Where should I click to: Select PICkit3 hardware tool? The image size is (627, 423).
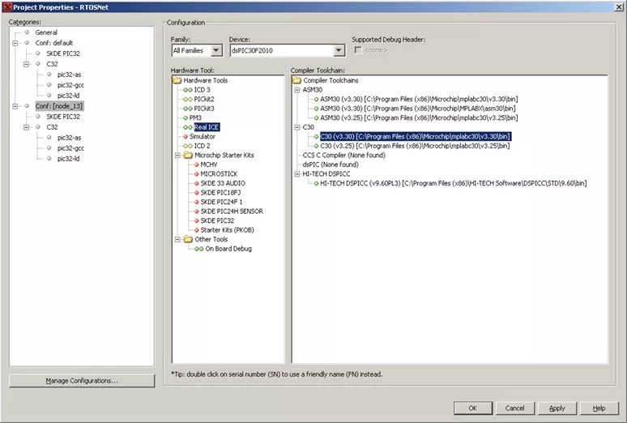pos(204,109)
